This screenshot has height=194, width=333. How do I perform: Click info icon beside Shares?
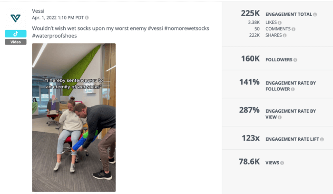284,36
